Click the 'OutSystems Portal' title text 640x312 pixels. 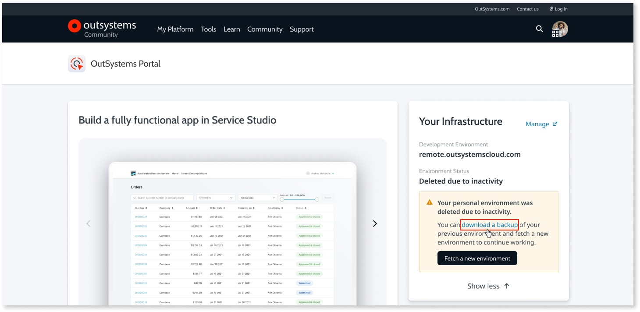point(125,64)
